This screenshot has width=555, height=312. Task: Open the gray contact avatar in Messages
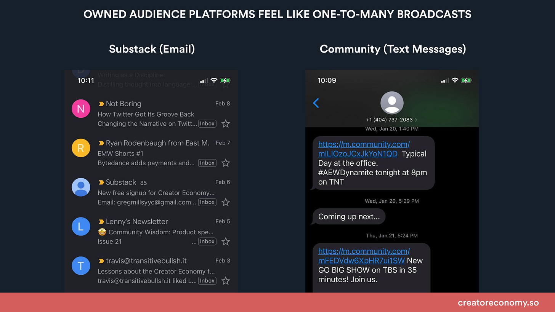click(x=392, y=103)
